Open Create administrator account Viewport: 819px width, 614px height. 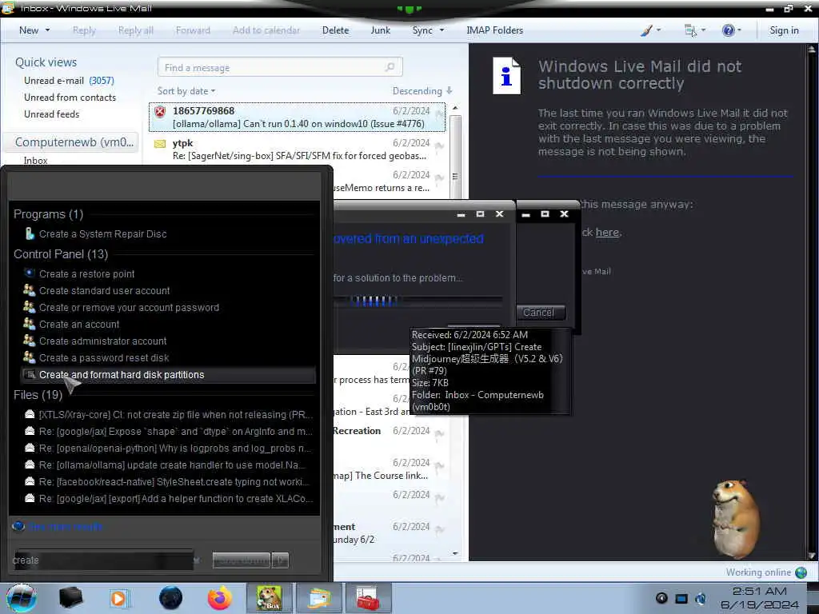click(x=103, y=341)
